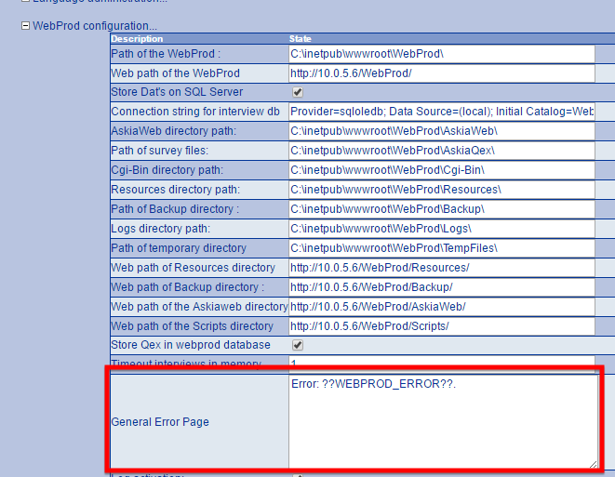Edit the Resources directory path field
The width and height of the screenshot is (615, 477).
442,190
